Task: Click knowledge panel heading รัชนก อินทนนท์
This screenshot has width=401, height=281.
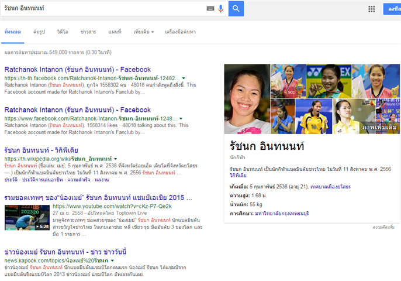Action: 267,146
